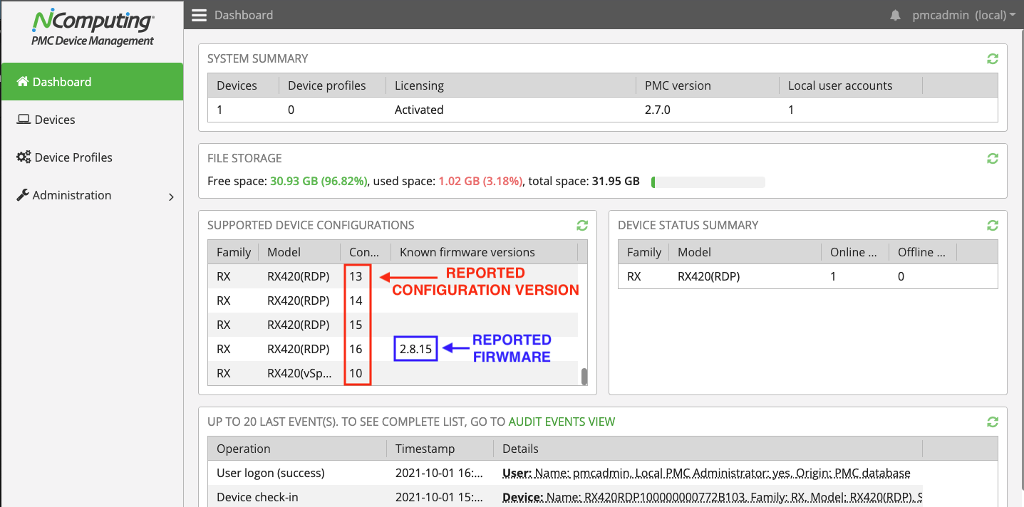This screenshot has width=1024, height=507.
Task: Select the RX420(RDP) row with configuration 15
Action: click(x=393, y=325)
